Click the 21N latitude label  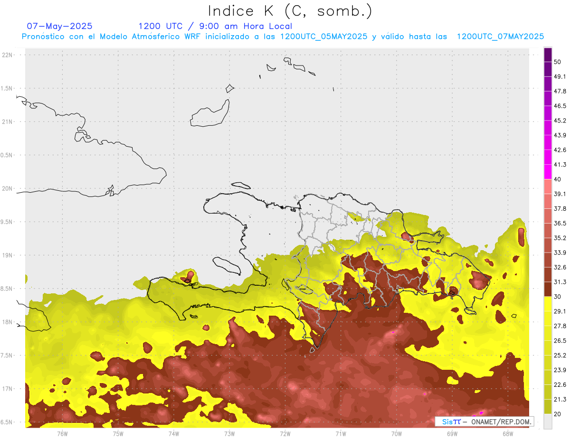pos(8,122)
